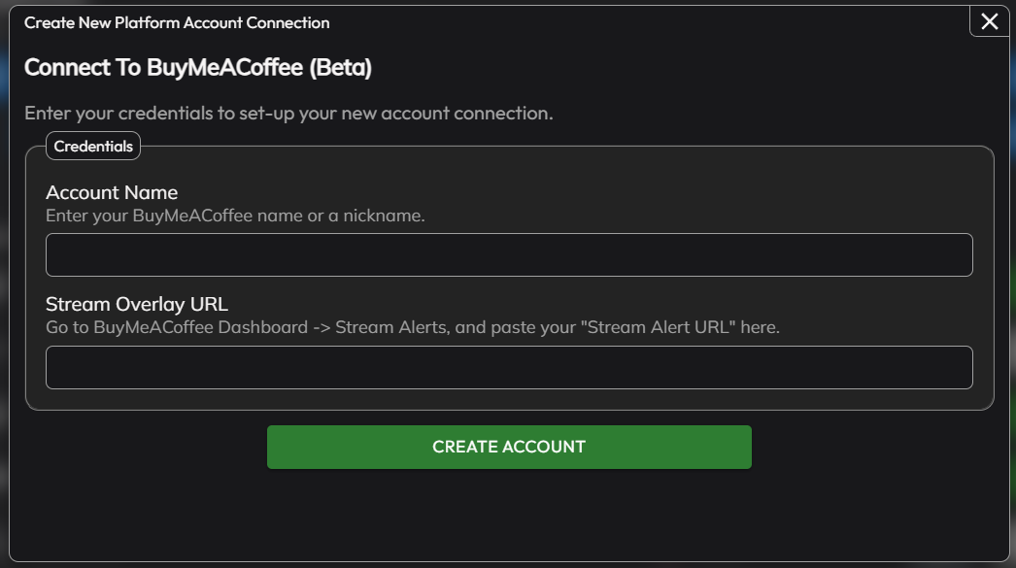This screenshot has height=568, width=1016.
Task: Click the "Create New Platform Account Connection" title
Action: click(x=177, y=22)
